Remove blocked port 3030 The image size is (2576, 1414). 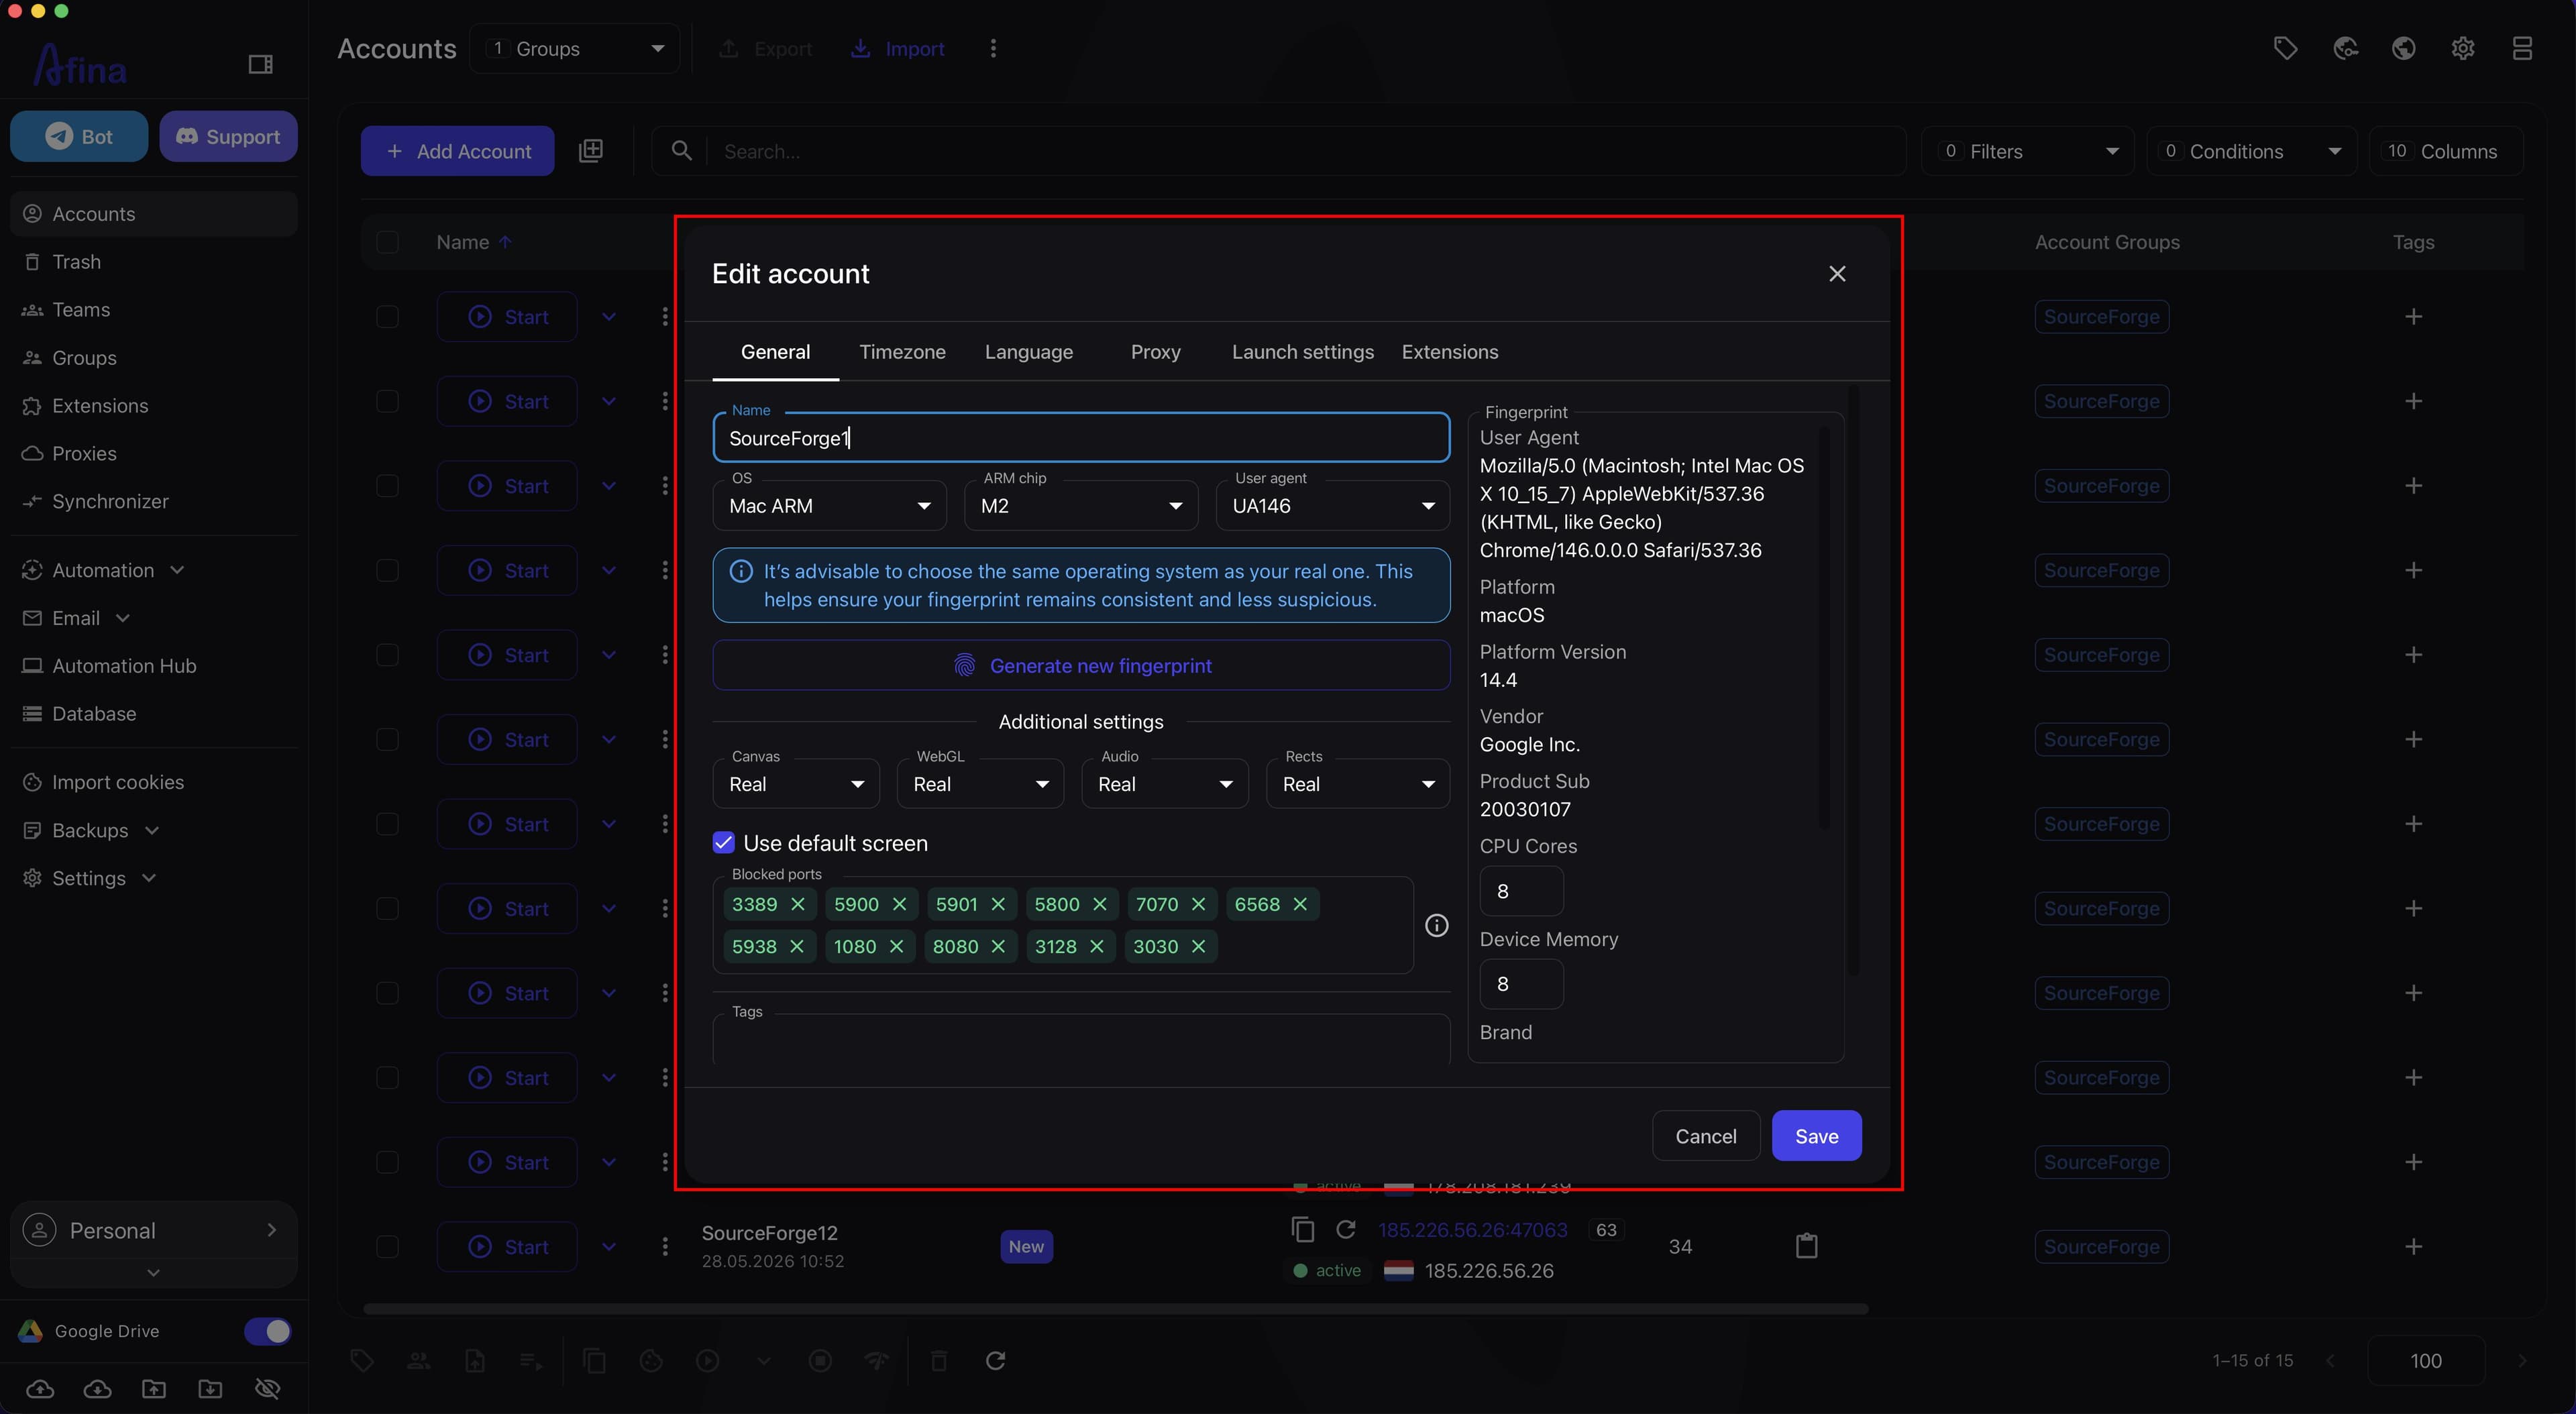click(x=1198, y=946)
